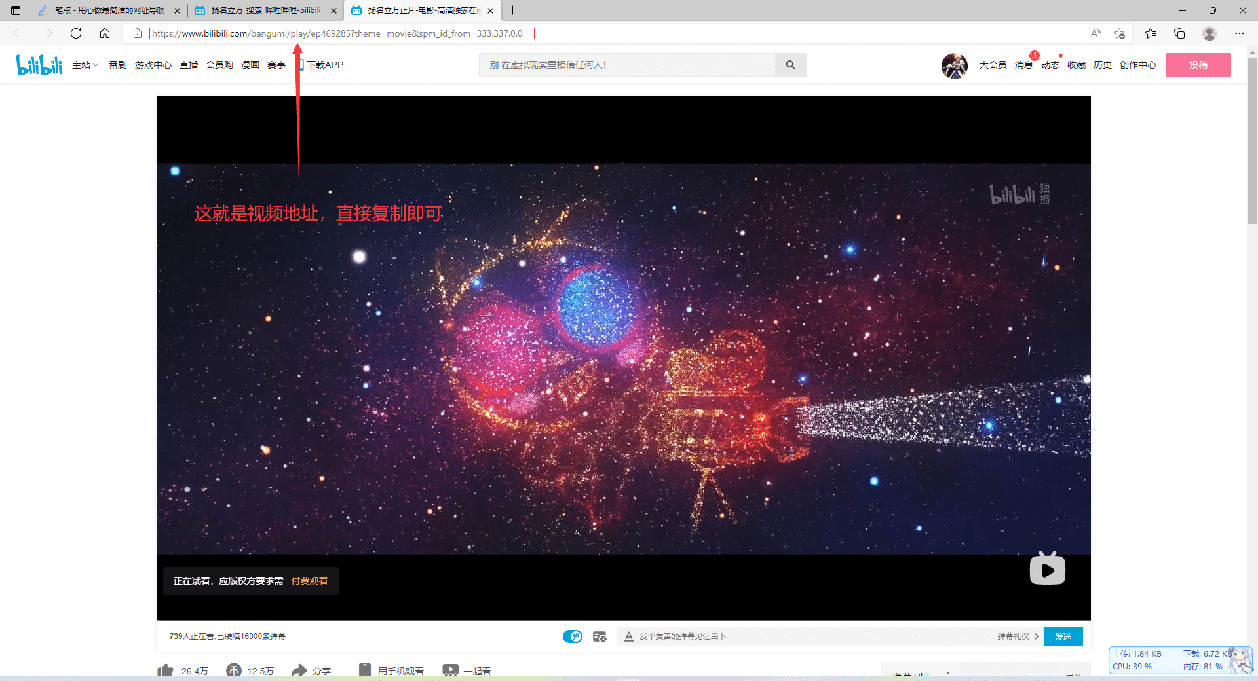
Task: Toggle the thumbs-up like showing 26.4万
Action: 165,671
